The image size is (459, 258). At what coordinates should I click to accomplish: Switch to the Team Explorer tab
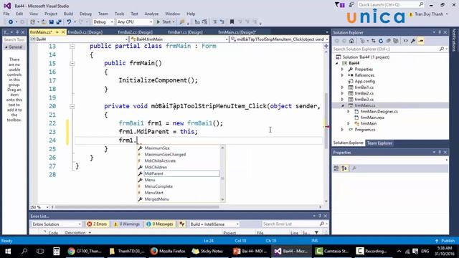pos(379,143)
